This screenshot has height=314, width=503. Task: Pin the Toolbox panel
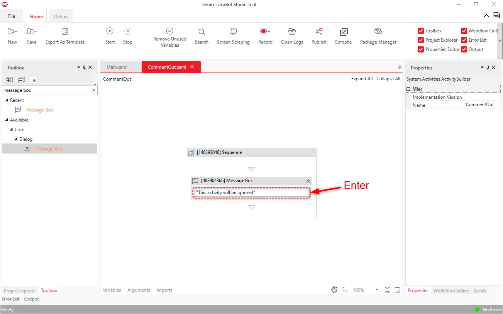[x=85, y=68]
